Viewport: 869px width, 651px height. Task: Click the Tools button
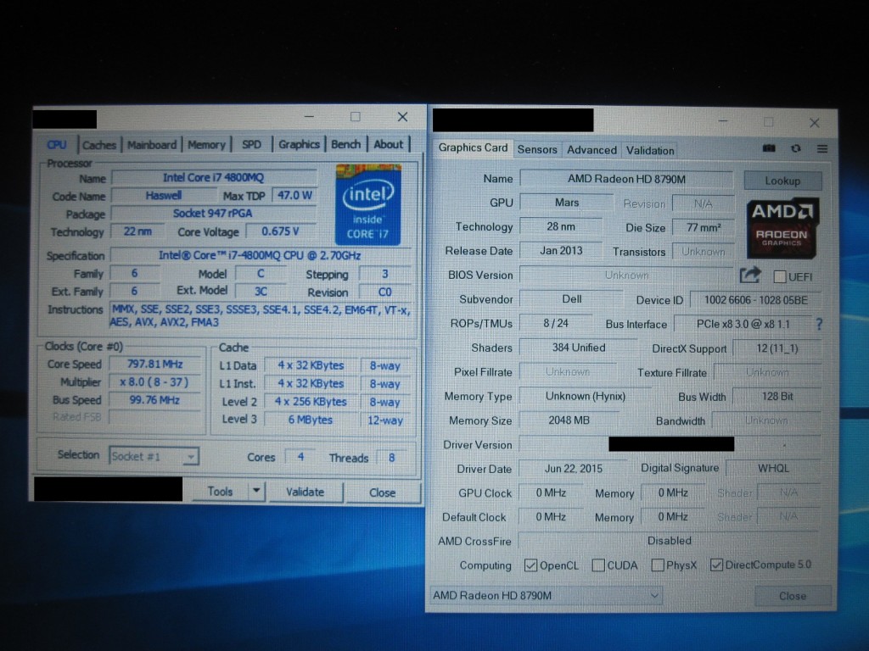(x=220, y=491)
